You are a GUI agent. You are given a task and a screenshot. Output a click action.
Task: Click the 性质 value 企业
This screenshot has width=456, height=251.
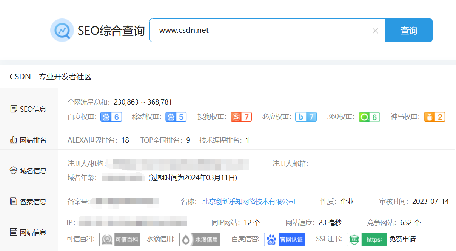347,202
